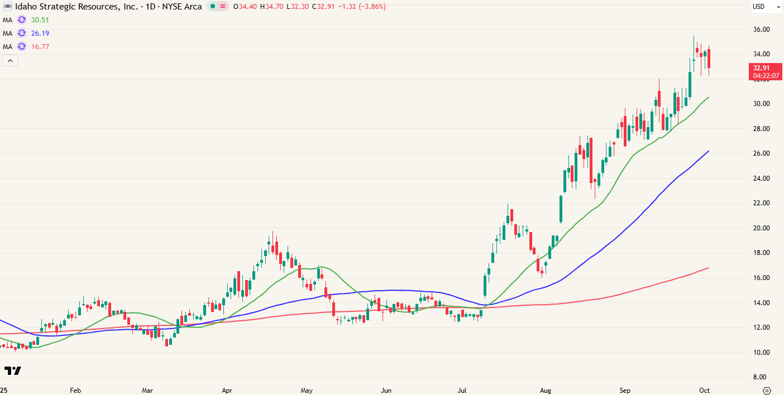This screenshot has width=784, height=395.
Task: Click the Idaho Strategic Resources symbol logo
Action: 7,7
